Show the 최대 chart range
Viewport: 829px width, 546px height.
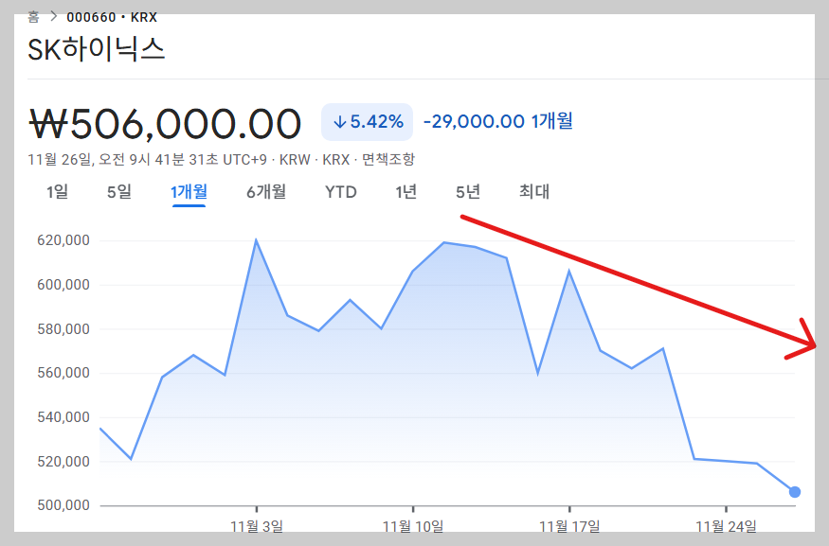tap(534, 191)
